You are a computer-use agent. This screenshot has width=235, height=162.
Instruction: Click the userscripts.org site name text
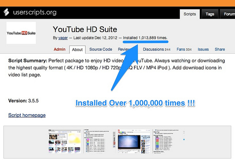click(35, 12)
